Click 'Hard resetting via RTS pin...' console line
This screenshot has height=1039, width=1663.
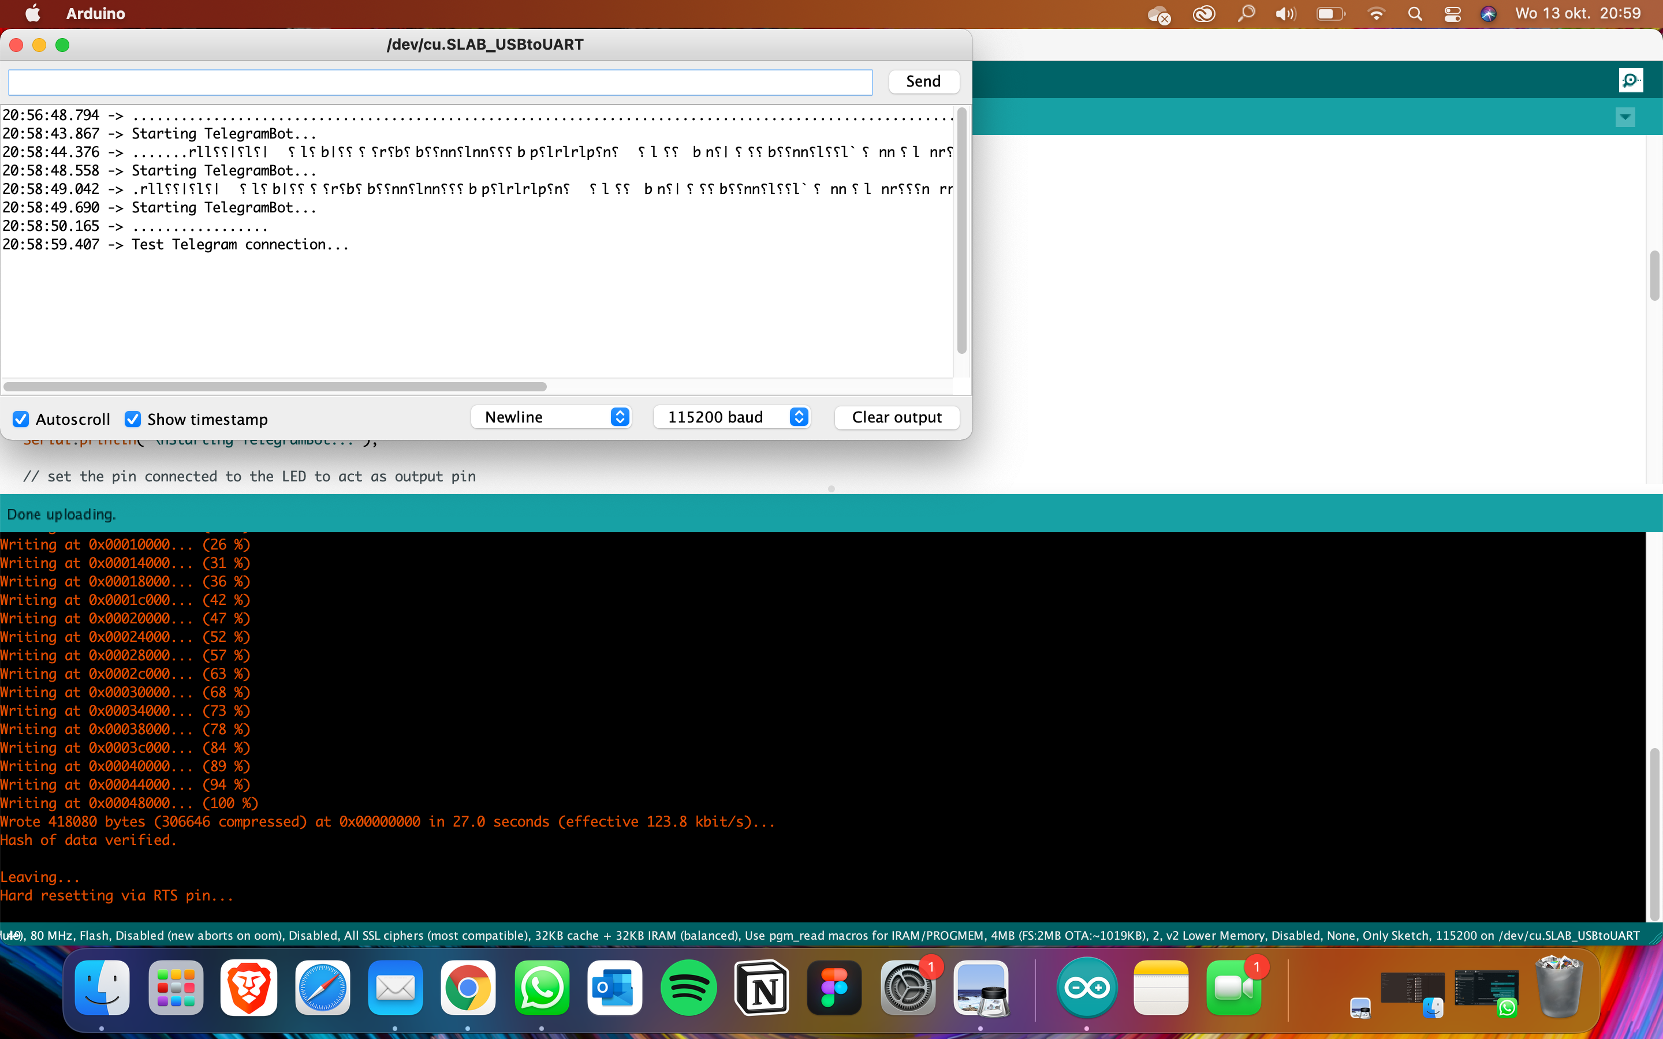coord(117,895)
